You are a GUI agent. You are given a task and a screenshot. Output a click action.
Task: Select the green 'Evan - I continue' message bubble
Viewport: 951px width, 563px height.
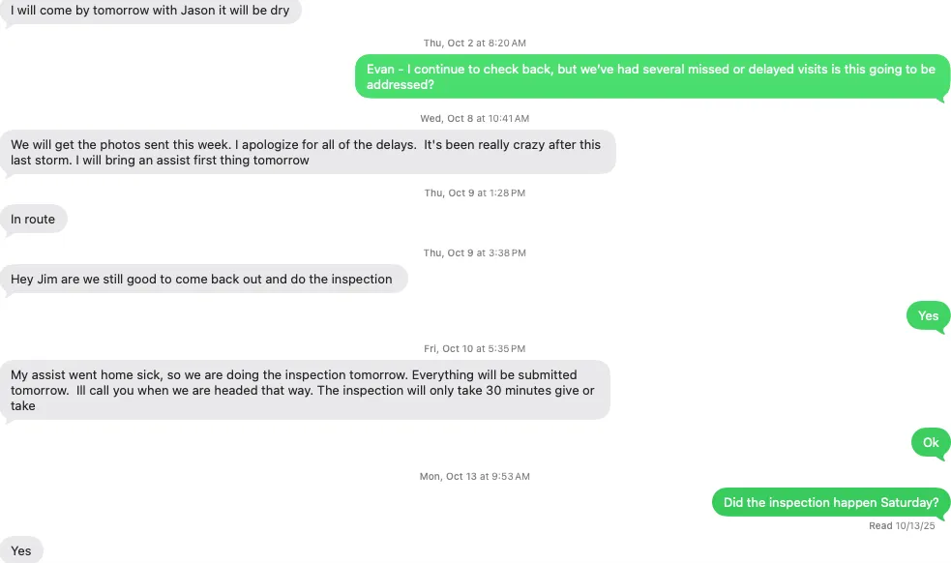(650, 76)
